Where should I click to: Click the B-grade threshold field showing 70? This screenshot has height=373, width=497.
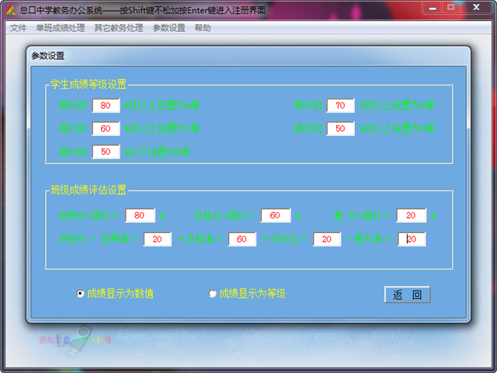pyautogui.click(x=340, y=105)
